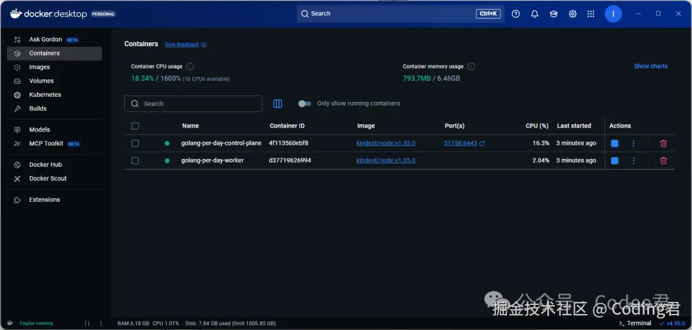Open the Terminal panel
The height and width of the screenshot is (330, 692).
(x=635, y=324)
